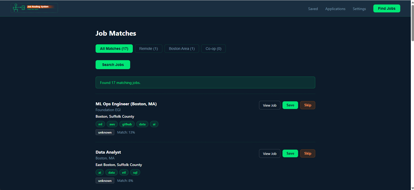View Job for Data Analyst
Image resolution: width=414 pixels, height=190 pixels.
pyautogui.click(x=270, y=154)
